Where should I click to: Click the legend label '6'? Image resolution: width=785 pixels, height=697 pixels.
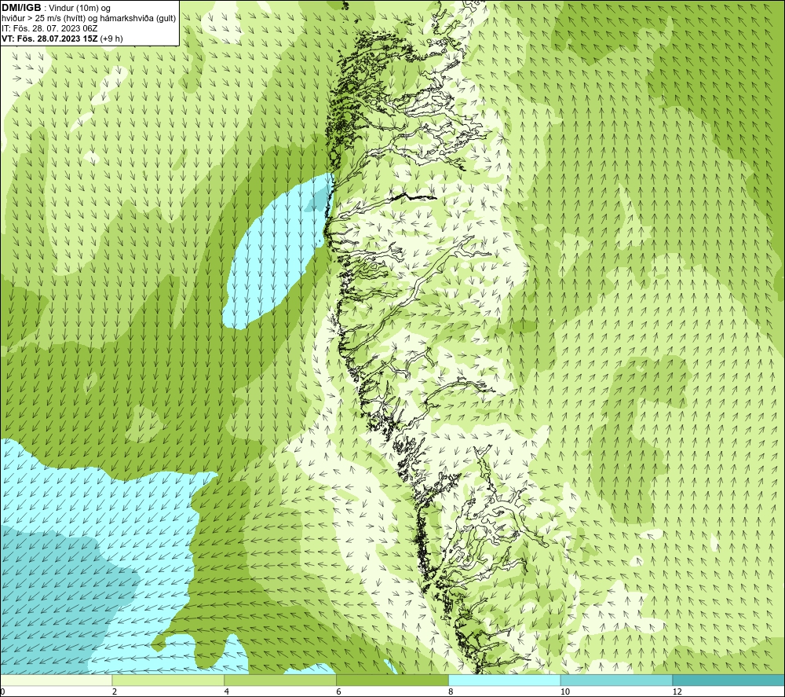pos(339,691)
